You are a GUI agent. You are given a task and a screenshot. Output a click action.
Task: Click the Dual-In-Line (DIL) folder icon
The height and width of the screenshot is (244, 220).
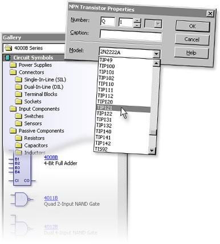18,87
